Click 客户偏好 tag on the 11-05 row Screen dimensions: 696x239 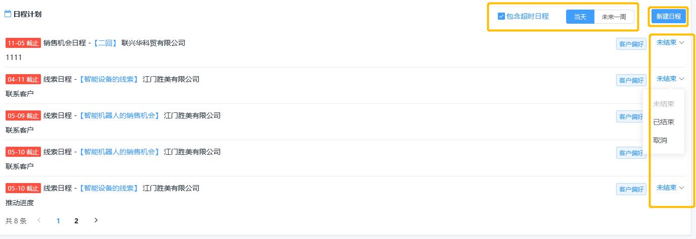631,44
